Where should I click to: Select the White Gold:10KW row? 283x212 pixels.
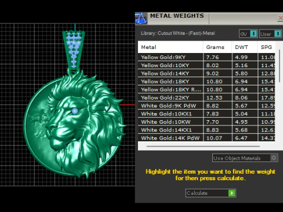coord(206,122)
